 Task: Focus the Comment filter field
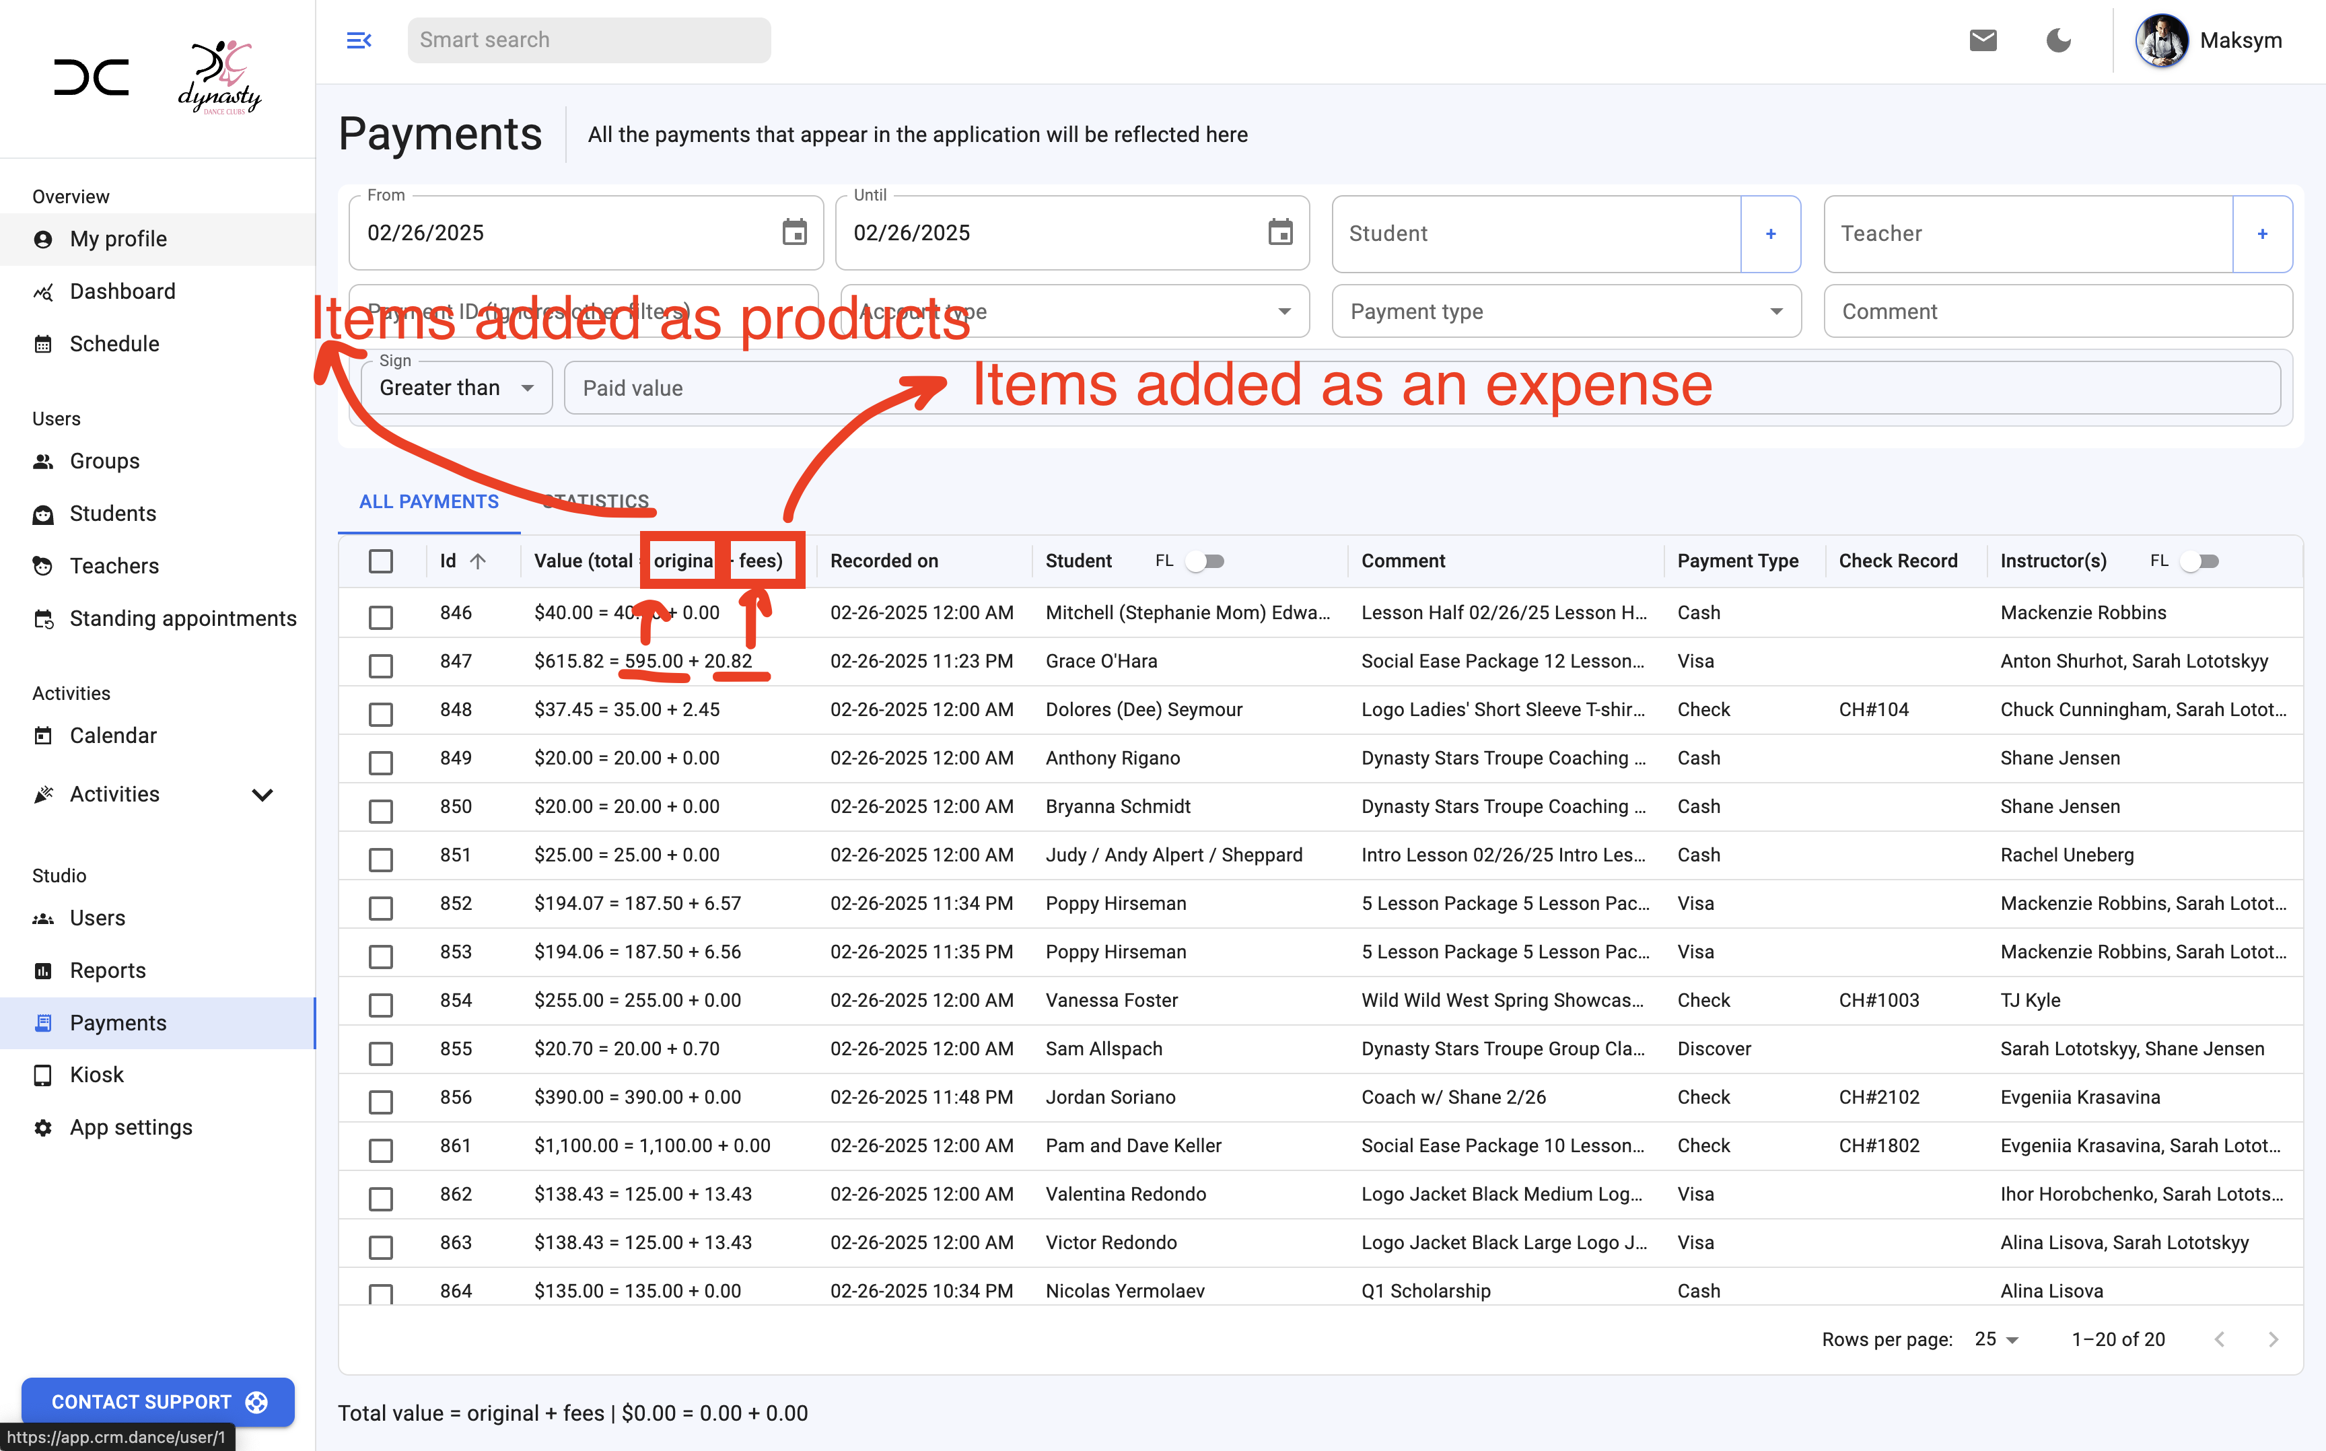pos(2057,311)
